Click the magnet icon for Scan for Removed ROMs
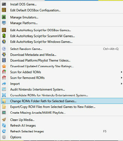 pyautogui.click(x=4, y=78)
